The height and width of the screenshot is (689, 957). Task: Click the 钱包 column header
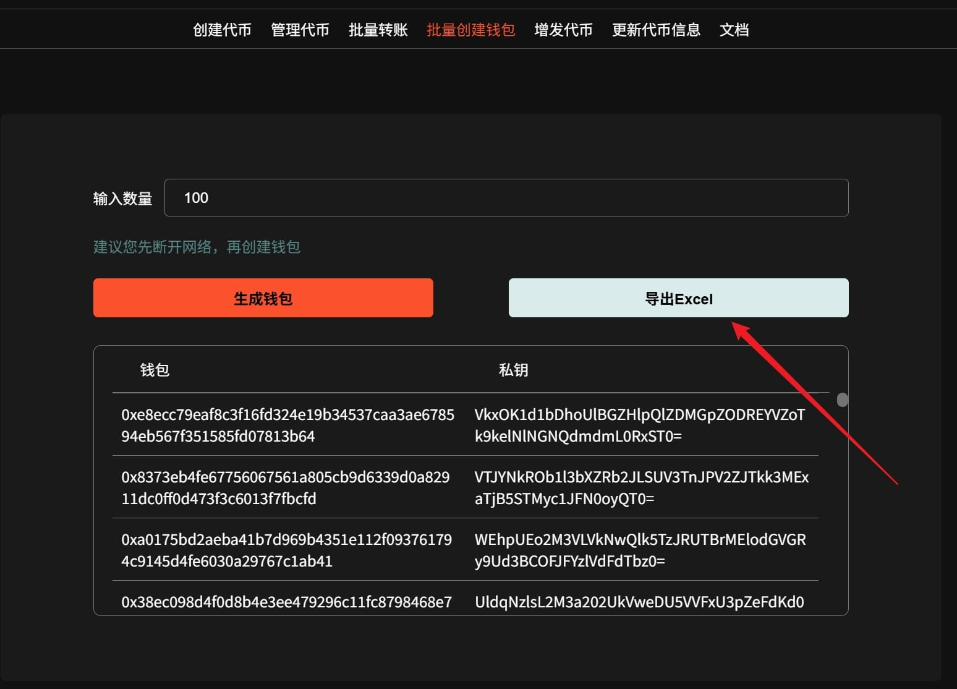coord(155,370)
